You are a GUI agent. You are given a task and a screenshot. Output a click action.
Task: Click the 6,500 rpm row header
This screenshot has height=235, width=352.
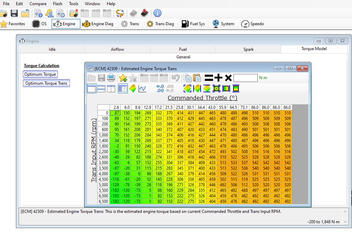[104, 201]
